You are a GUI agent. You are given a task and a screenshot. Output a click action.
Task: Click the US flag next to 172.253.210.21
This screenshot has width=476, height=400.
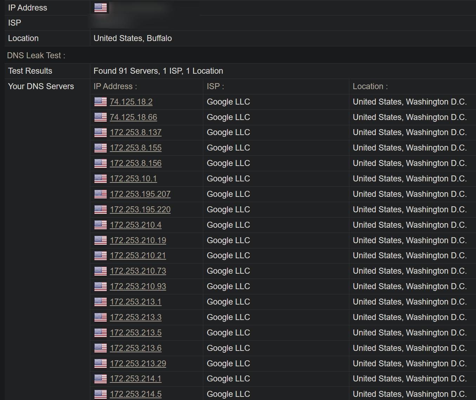100,255
